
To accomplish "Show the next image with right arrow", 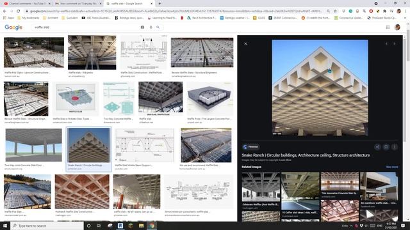I will pyautogui.click(x=395, y=43).
